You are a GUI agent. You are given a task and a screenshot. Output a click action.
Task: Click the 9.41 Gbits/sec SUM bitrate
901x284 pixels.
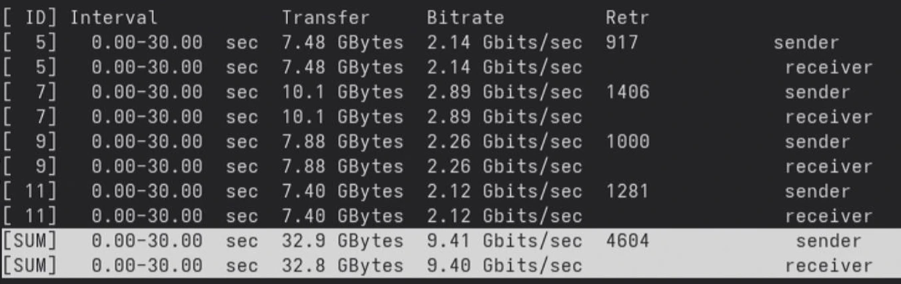pyautogui.click(x=504, y=241)
